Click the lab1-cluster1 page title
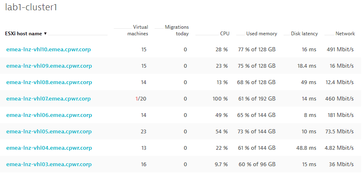The width and height of the screenshot is (364, 176). coord(31,7)
